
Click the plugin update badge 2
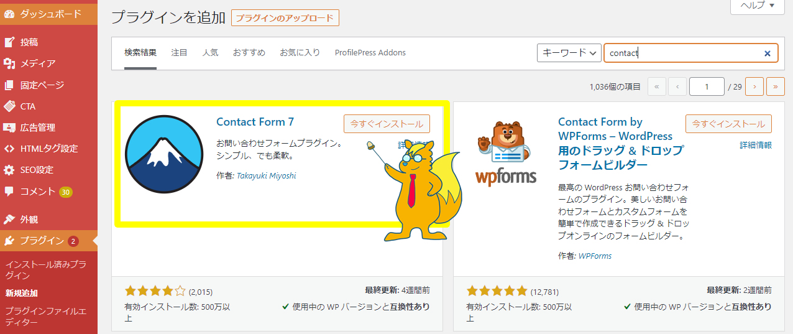pos(73,241)
